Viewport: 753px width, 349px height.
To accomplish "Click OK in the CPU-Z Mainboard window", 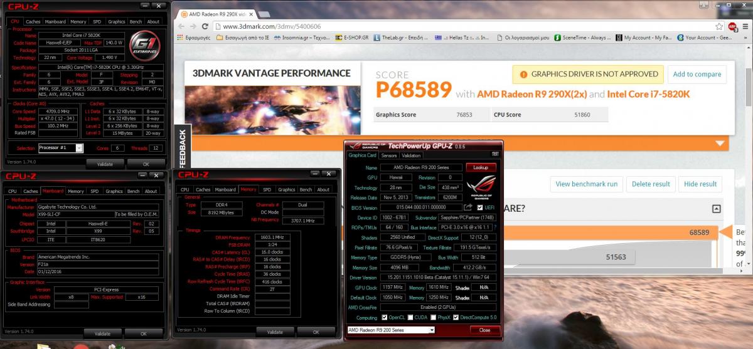I will [x=143, y=334].
